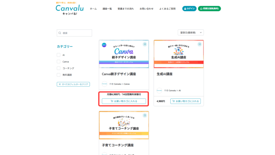Check the AI category checkbox
The width and height of the screenshot is (275, 155).
point(59,55)
